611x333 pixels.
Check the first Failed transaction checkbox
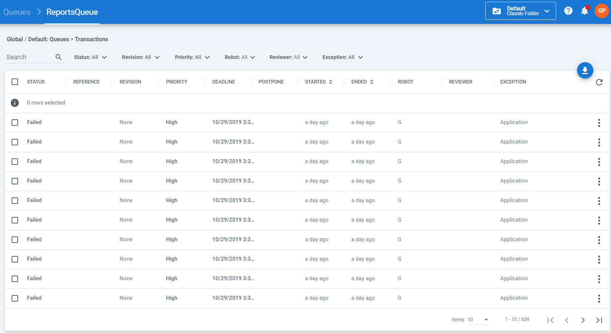15,123
